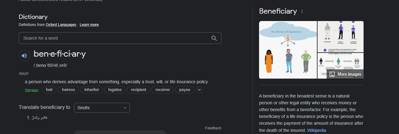Open the Learn more link

pos(89,25)
